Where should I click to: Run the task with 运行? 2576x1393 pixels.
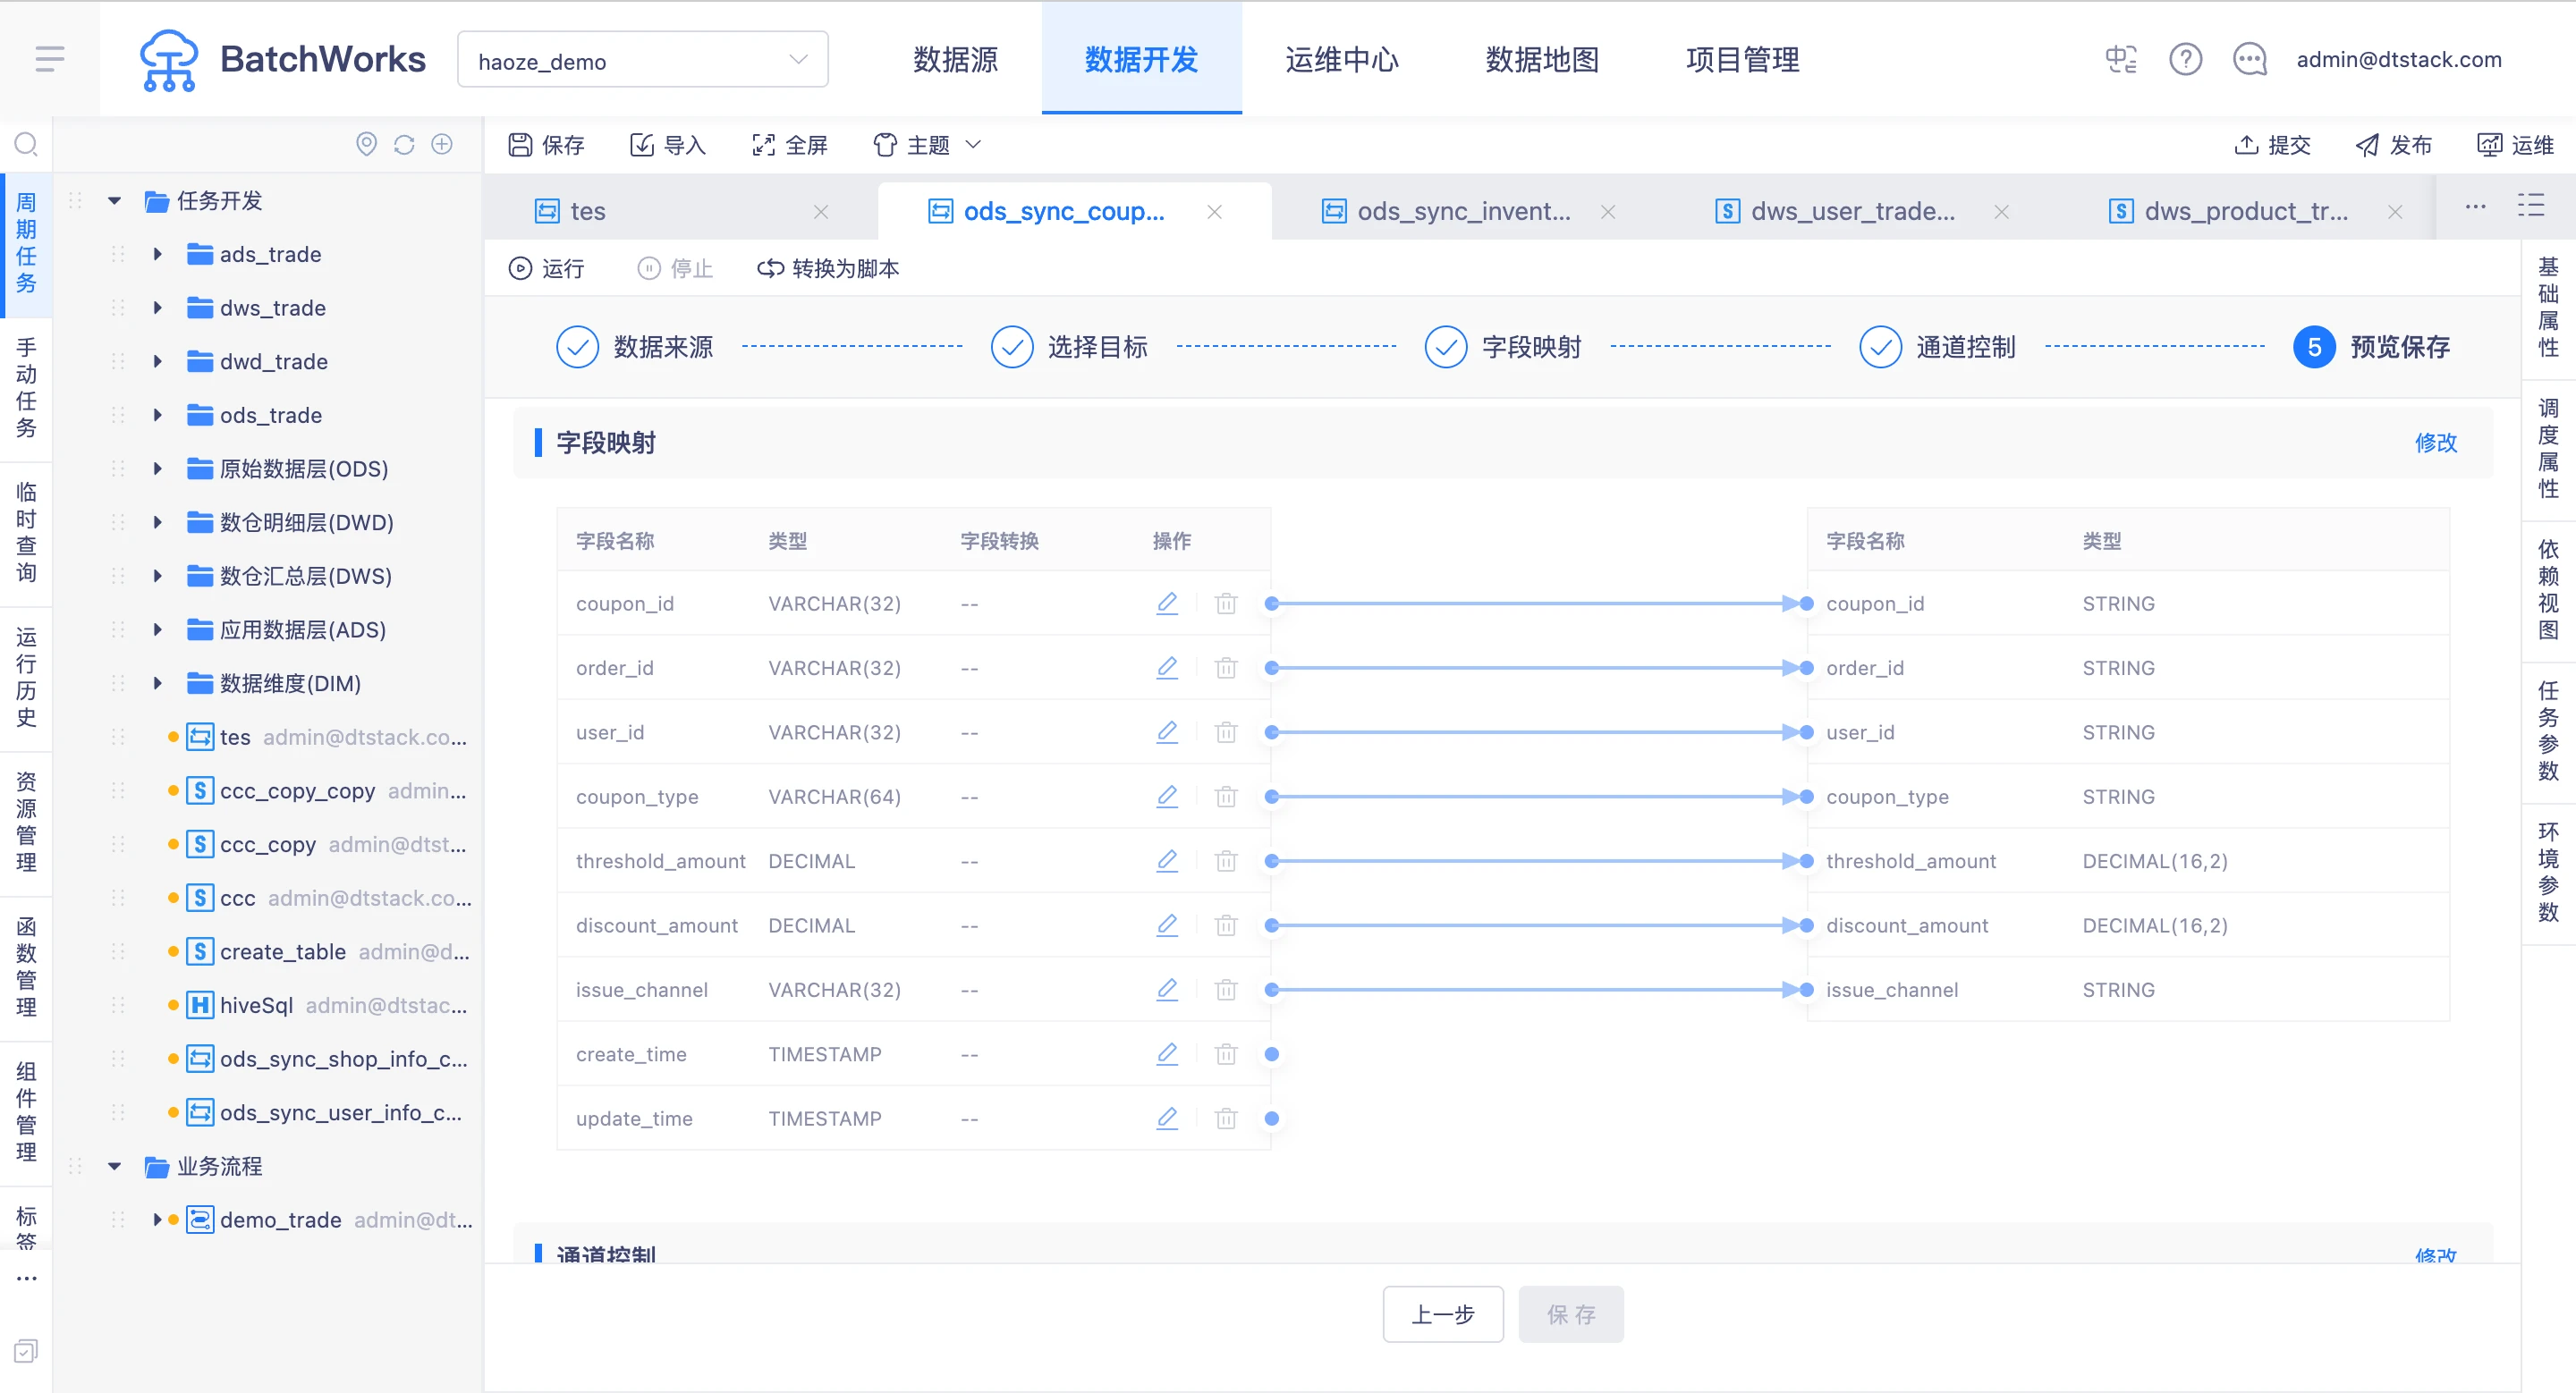(546, 268)
